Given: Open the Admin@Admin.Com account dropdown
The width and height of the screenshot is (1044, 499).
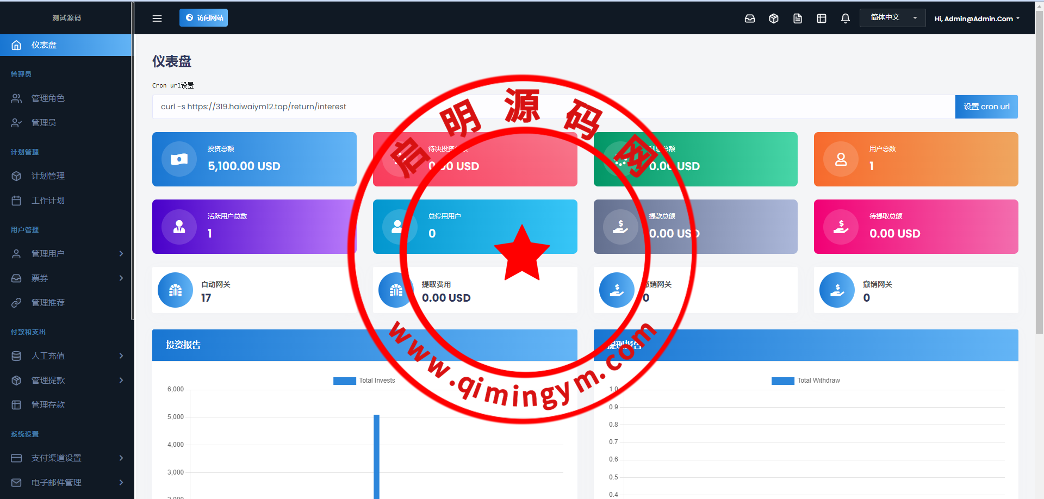Looking at the screenshot, I should point(977,18).
